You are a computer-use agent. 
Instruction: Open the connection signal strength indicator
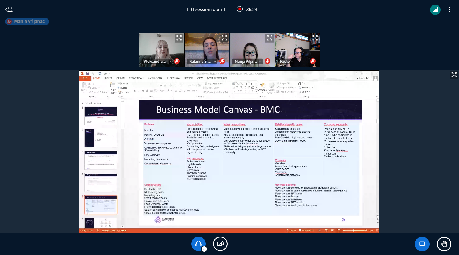(x=435, y=10)
